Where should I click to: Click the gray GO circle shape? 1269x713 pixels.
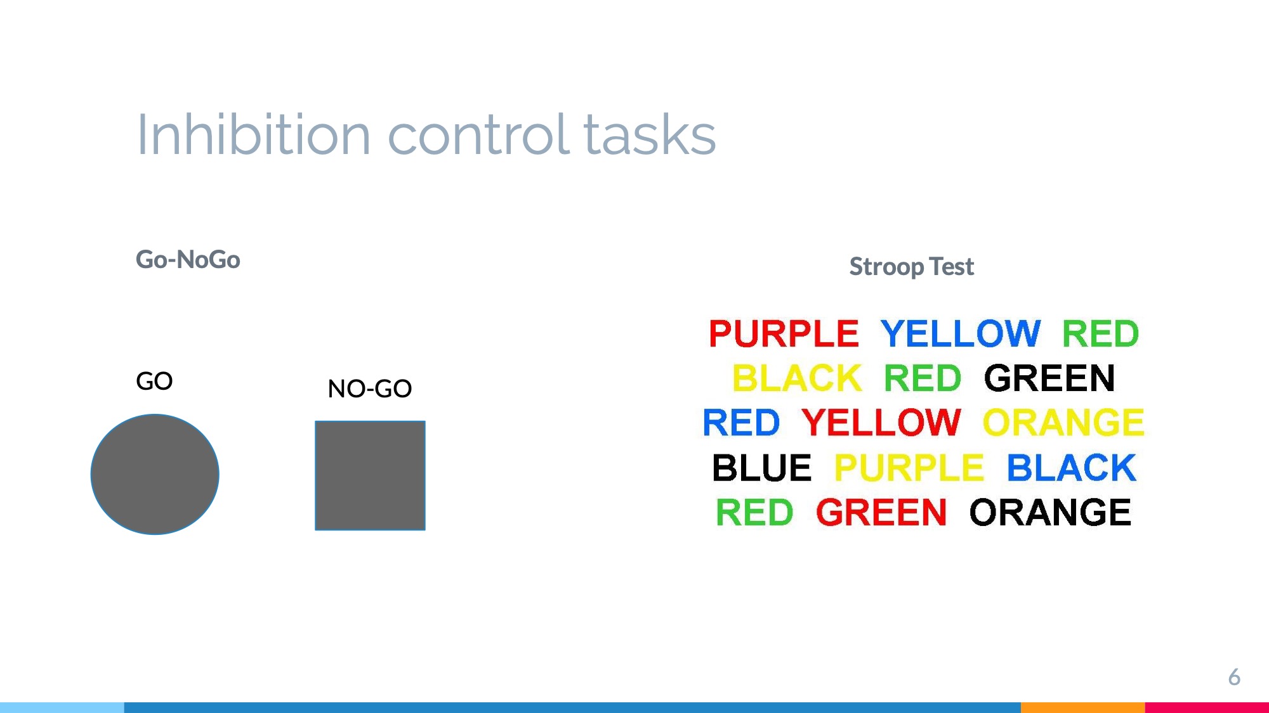point(155,474)
